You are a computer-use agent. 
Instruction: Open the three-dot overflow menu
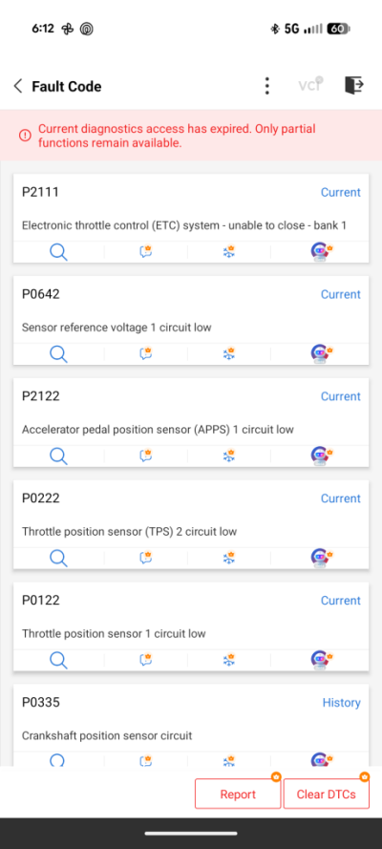[266, 86]
